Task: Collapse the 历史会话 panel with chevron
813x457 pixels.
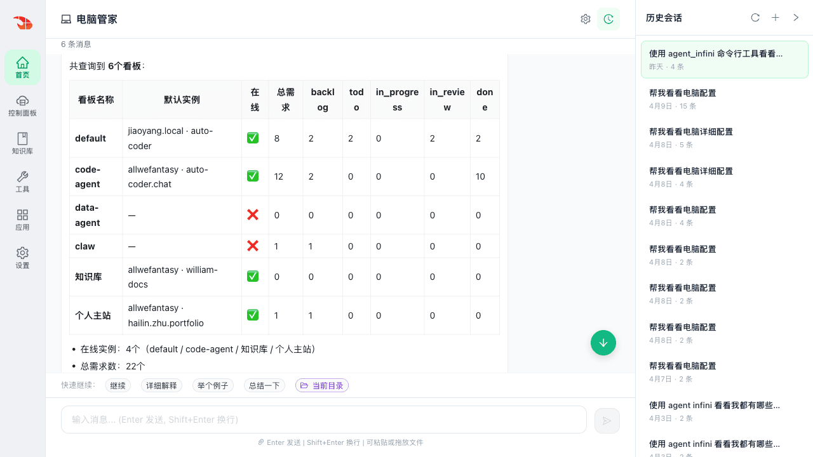Action: coord(796,18)
